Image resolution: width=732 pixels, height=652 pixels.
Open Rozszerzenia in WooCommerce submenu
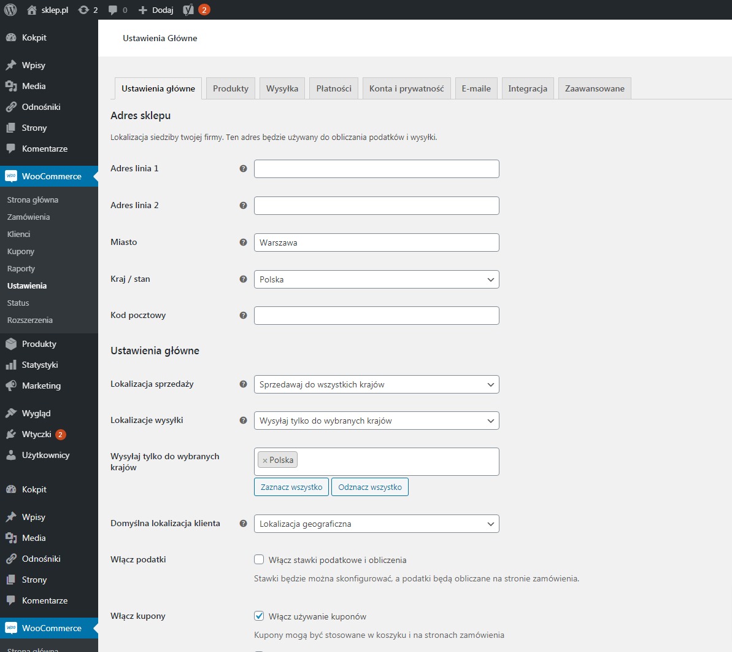29,320
